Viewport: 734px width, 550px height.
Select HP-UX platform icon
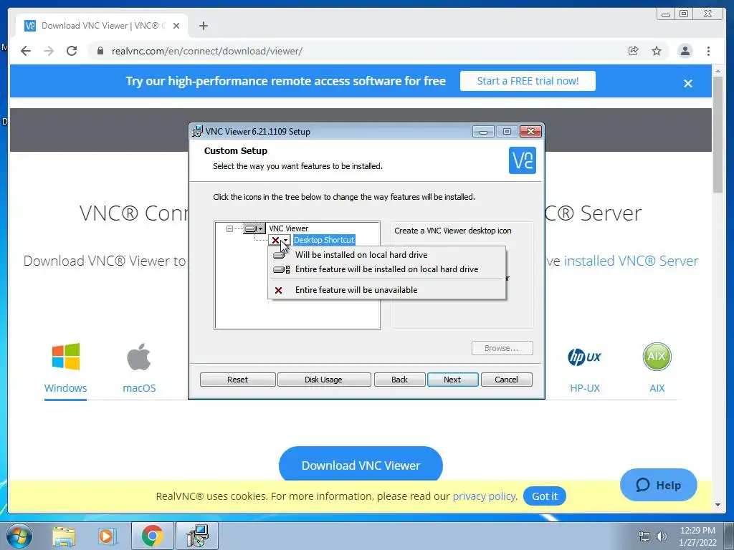tap(584, 357)
